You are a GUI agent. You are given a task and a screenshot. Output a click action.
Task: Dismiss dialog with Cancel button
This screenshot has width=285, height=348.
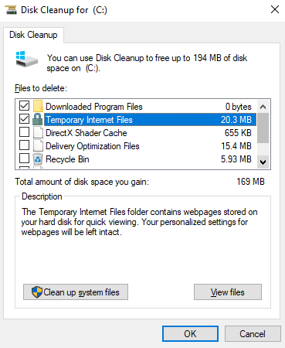(x=253, y=334)
